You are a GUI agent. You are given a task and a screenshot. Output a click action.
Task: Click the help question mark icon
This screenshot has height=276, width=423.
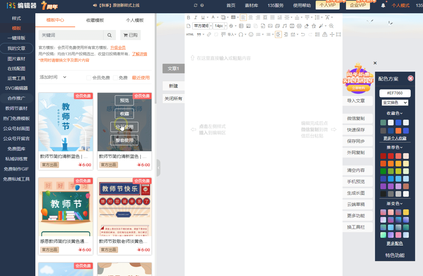pyautogui.click(x=202, y=5)
